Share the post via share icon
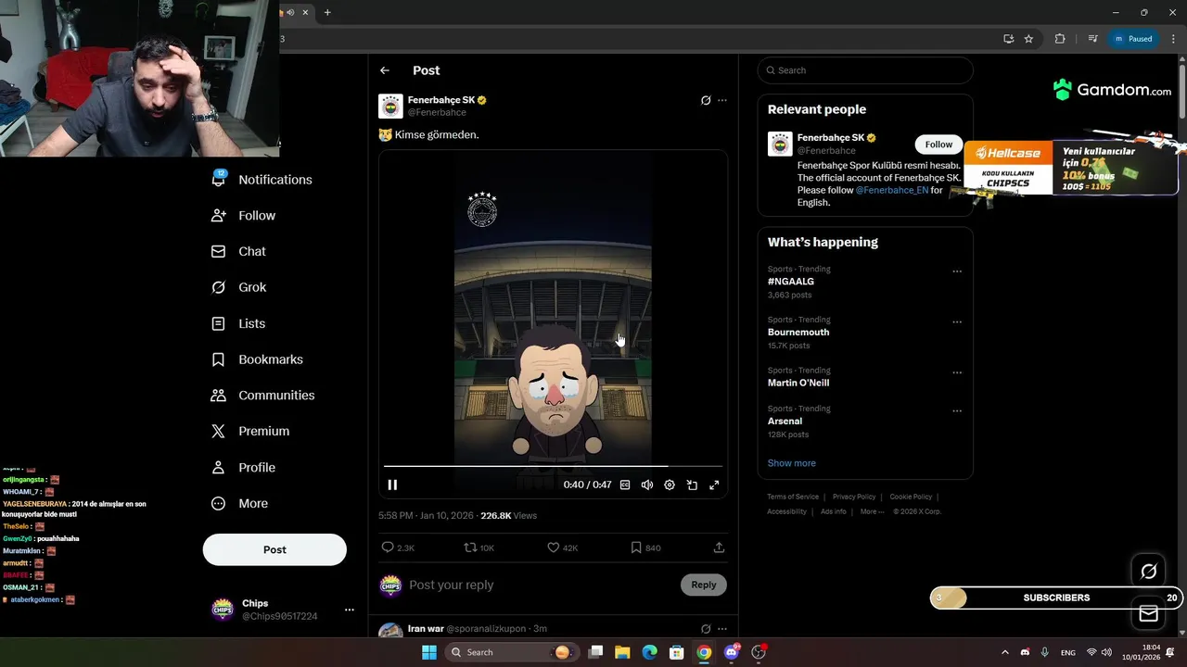This screenshot has height=667, width=1187. point(719,547)
